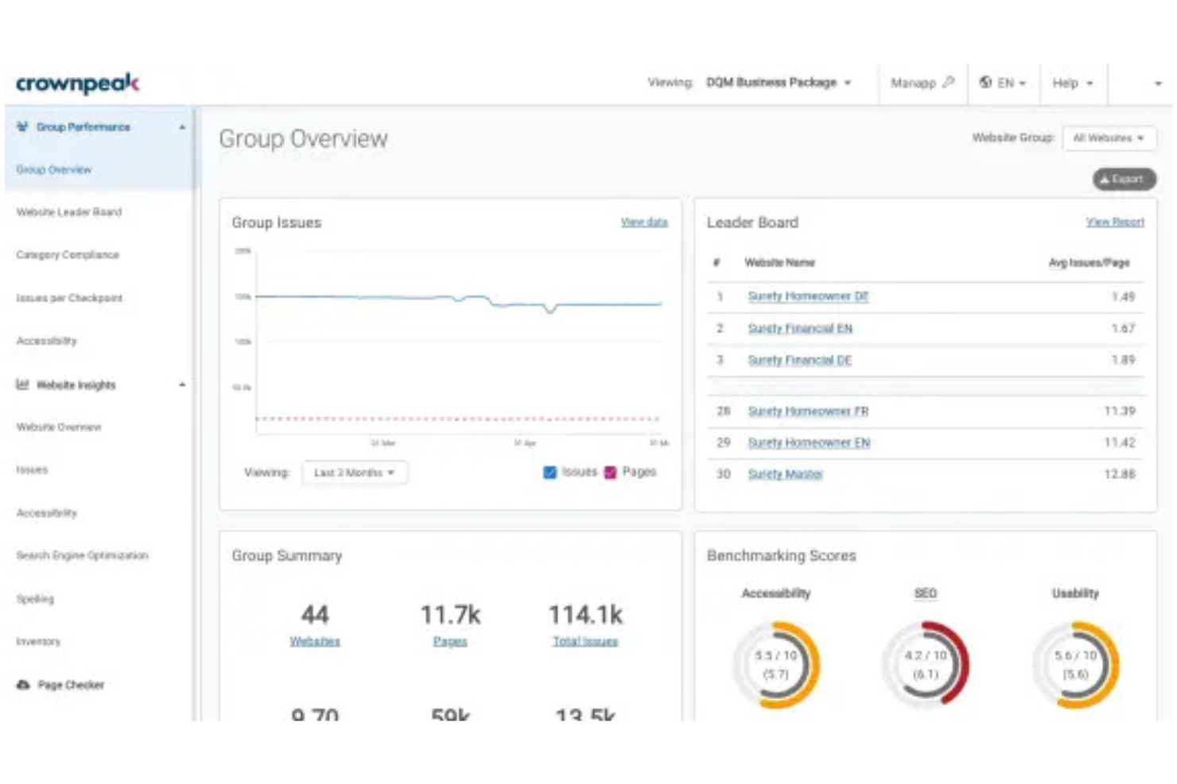Click View data link in Group Issues
The height and width of the screenshot is (784, 1177).
click(644, 222)
